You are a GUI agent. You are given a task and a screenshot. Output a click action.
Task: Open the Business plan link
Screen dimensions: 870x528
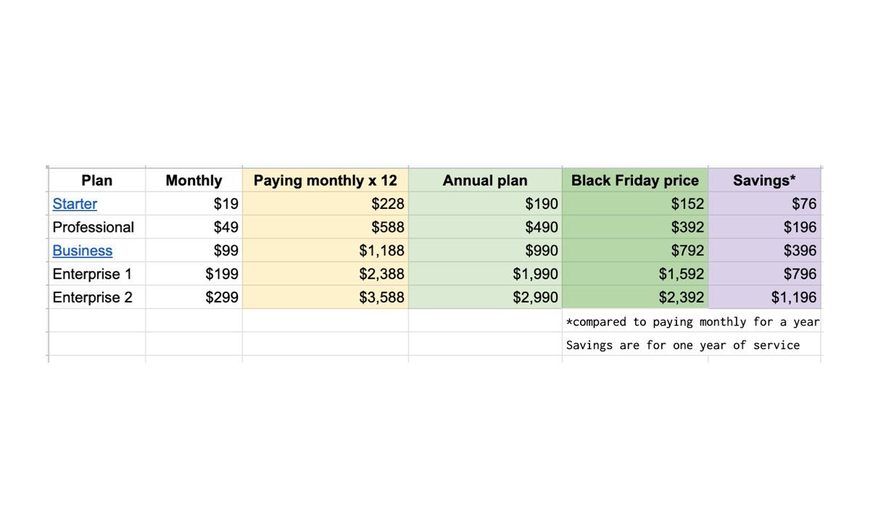pyautogui.click(x=83, y=251)
